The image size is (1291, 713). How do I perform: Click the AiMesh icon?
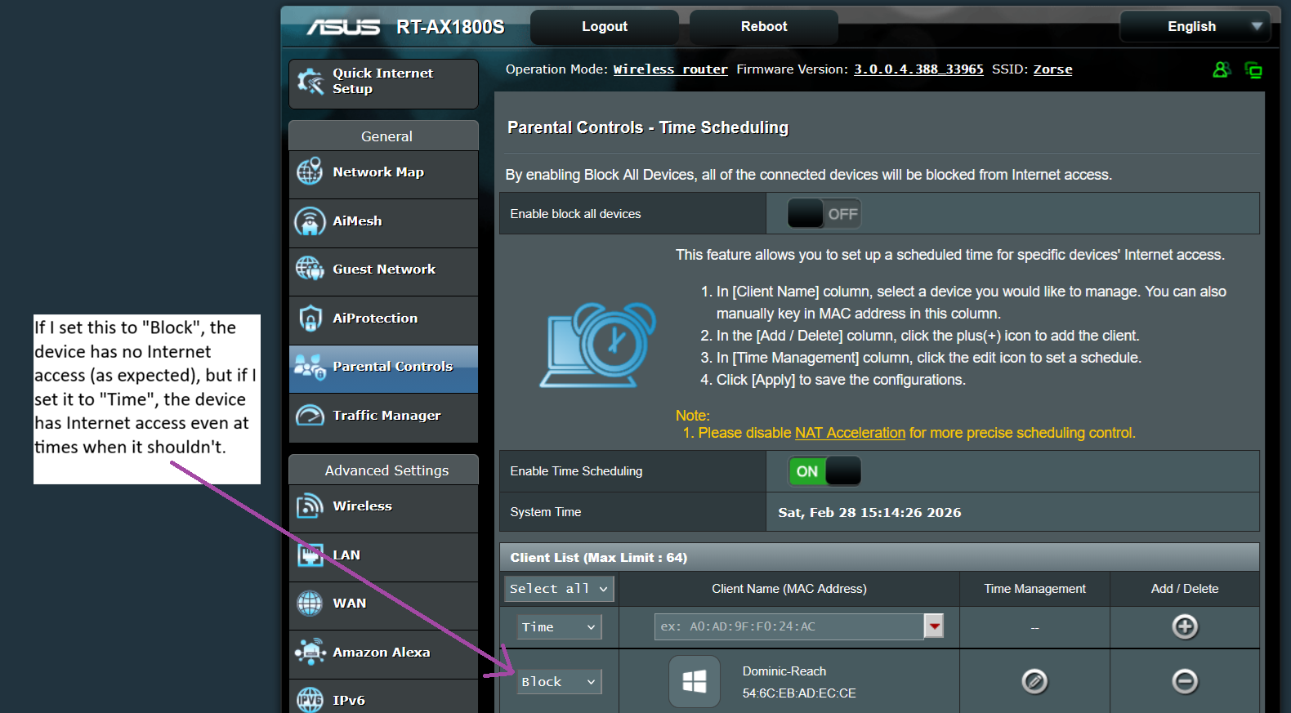point(310,221)
